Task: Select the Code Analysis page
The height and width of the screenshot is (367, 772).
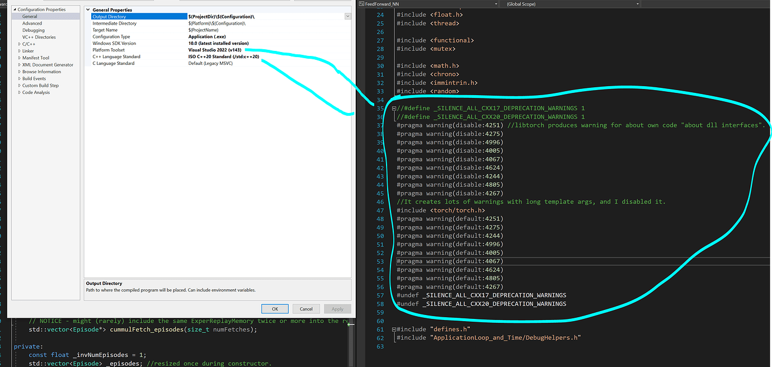Action: click(x=35, y=92)
